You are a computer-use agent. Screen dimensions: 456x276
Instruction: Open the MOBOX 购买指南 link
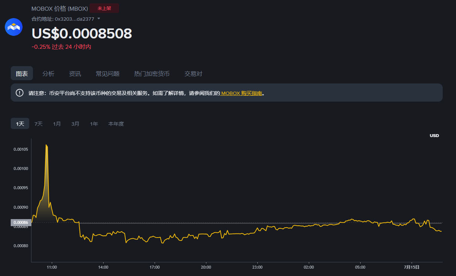pos(241,93)
